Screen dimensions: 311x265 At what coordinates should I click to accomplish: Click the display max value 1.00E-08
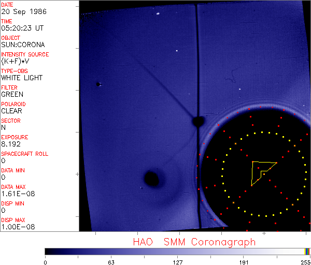pos(16,227)
